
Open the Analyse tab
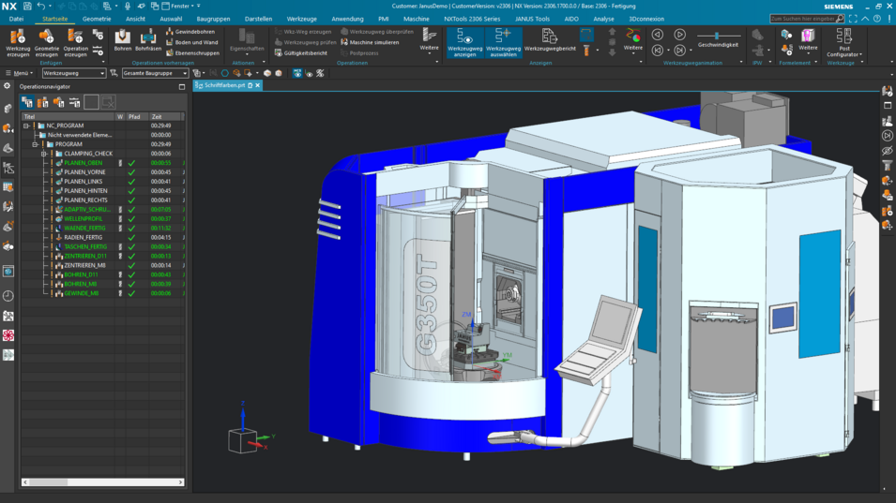point(603,19)
